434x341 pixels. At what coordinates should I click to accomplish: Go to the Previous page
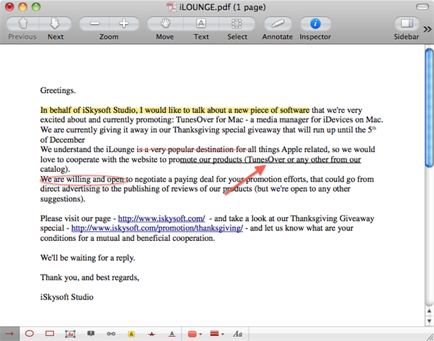(x=23, y=24)
